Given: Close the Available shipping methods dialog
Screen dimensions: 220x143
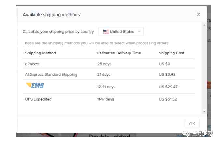Looking at the screenshot, I should coord(199,14).
